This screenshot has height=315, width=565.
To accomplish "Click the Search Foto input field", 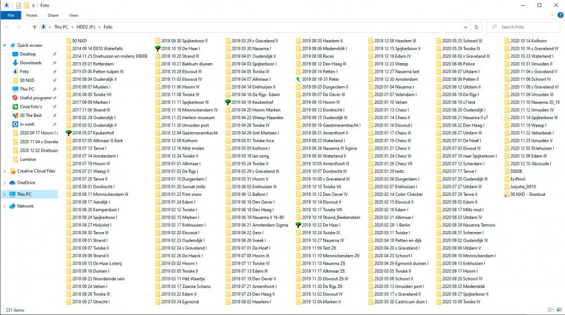I will tap(523, 27).
